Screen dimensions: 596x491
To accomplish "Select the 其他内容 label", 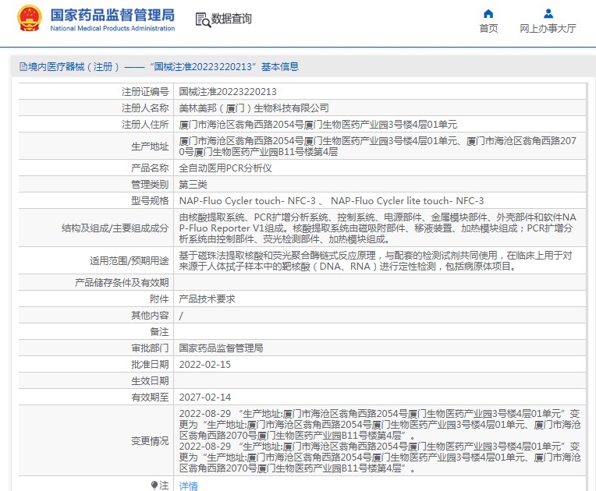I will (150, 315).
